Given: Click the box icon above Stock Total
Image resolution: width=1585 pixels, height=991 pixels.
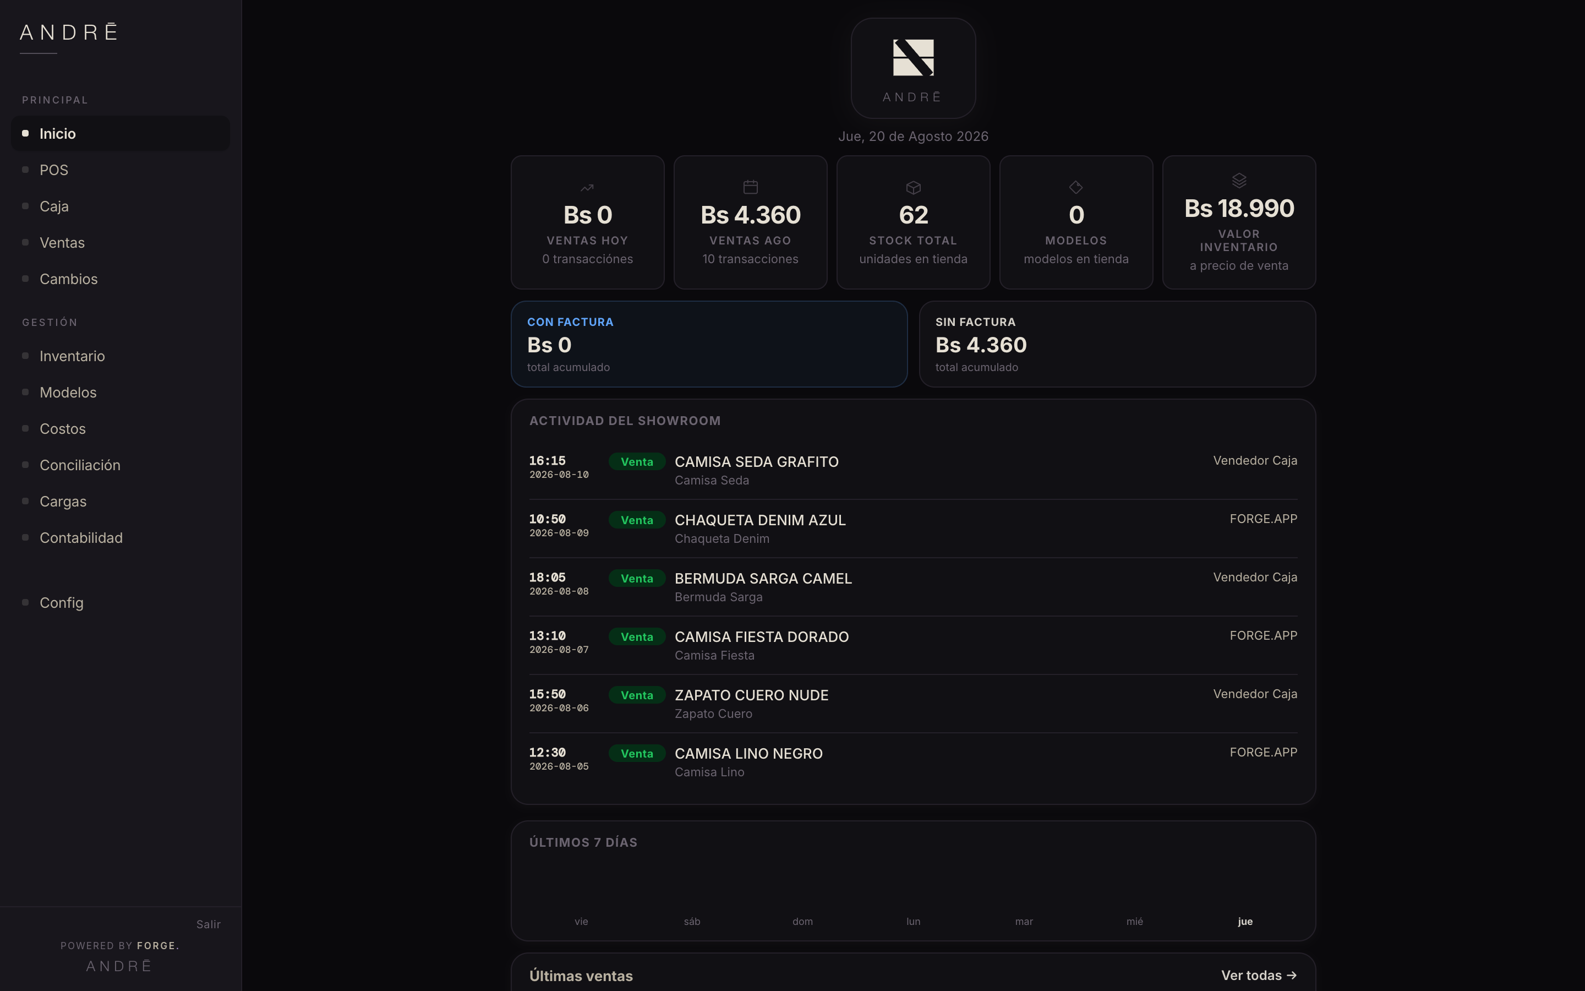Looking at the screenshot, I should (x=913, y=187).
